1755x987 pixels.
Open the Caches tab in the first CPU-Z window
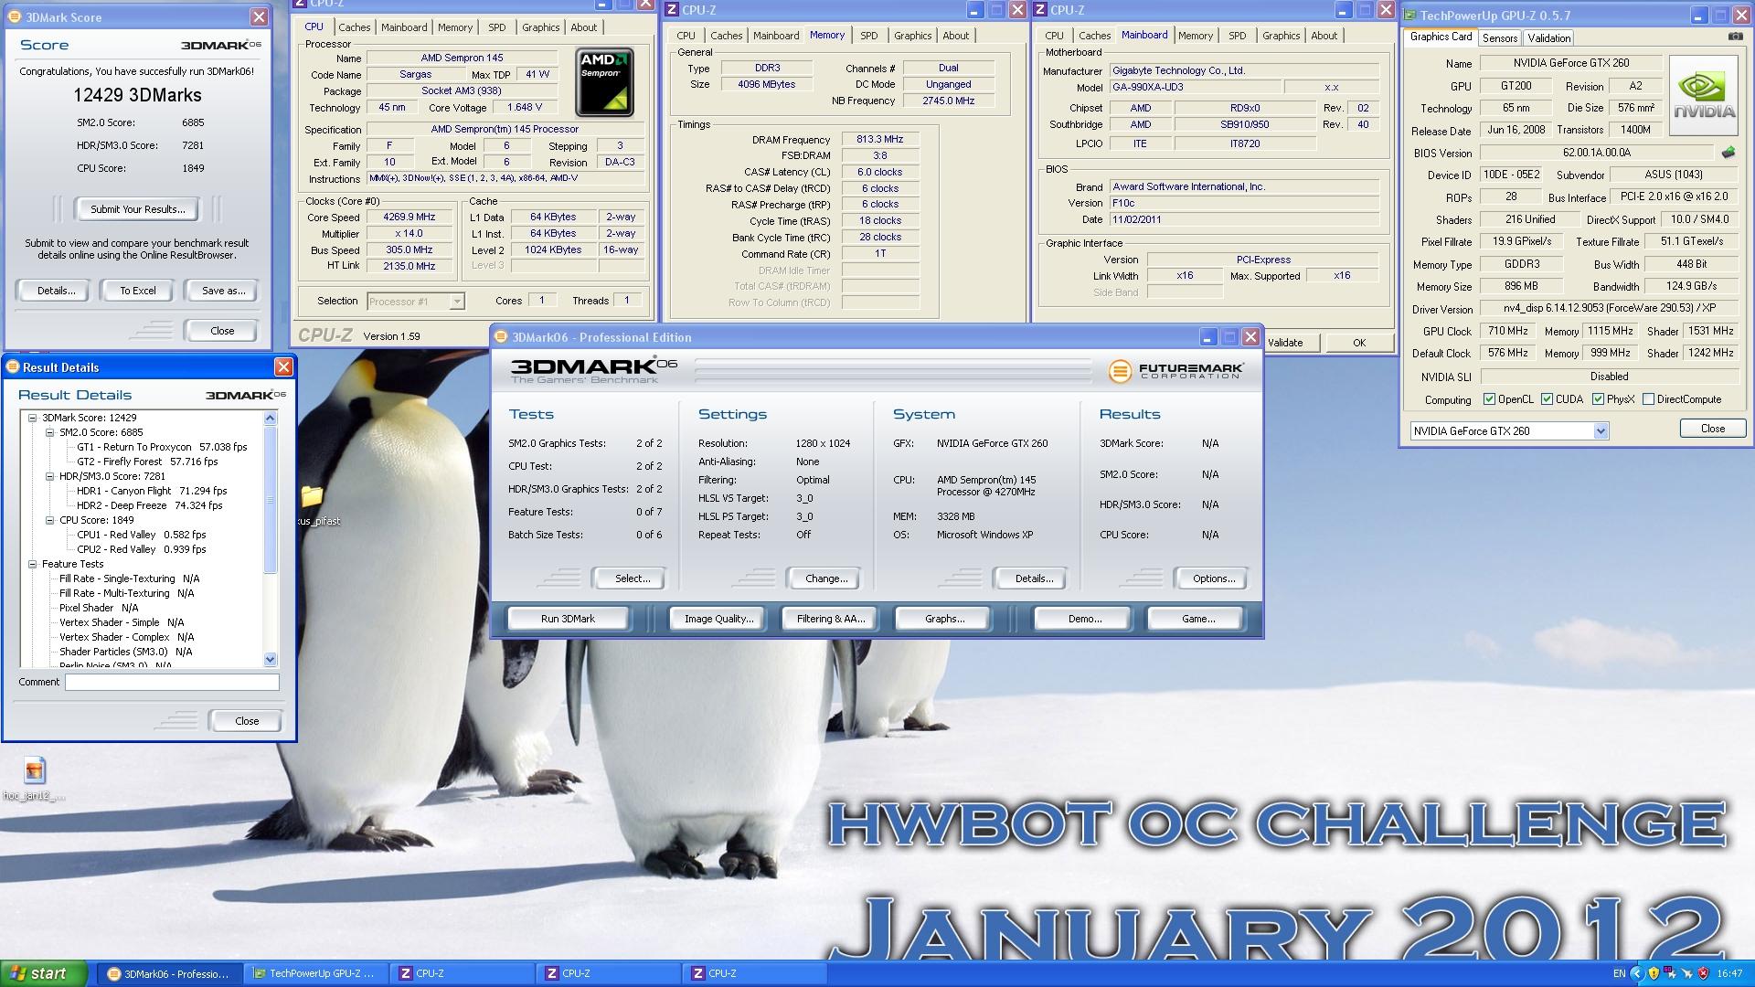coord(355,27)
